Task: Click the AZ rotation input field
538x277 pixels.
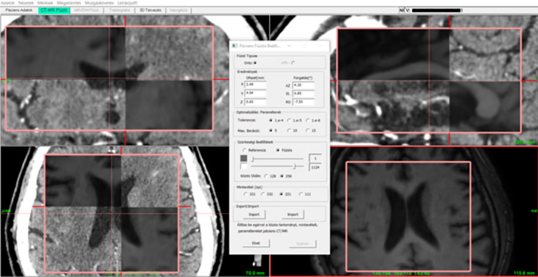Action: (x=304, y=85)
